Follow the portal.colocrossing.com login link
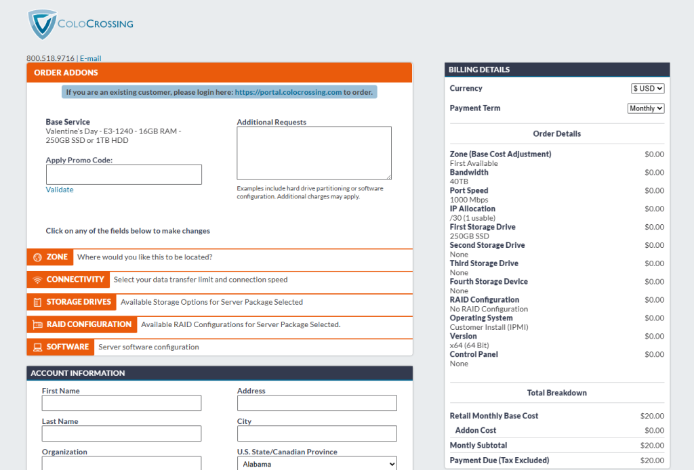 [x=288, y=92]
